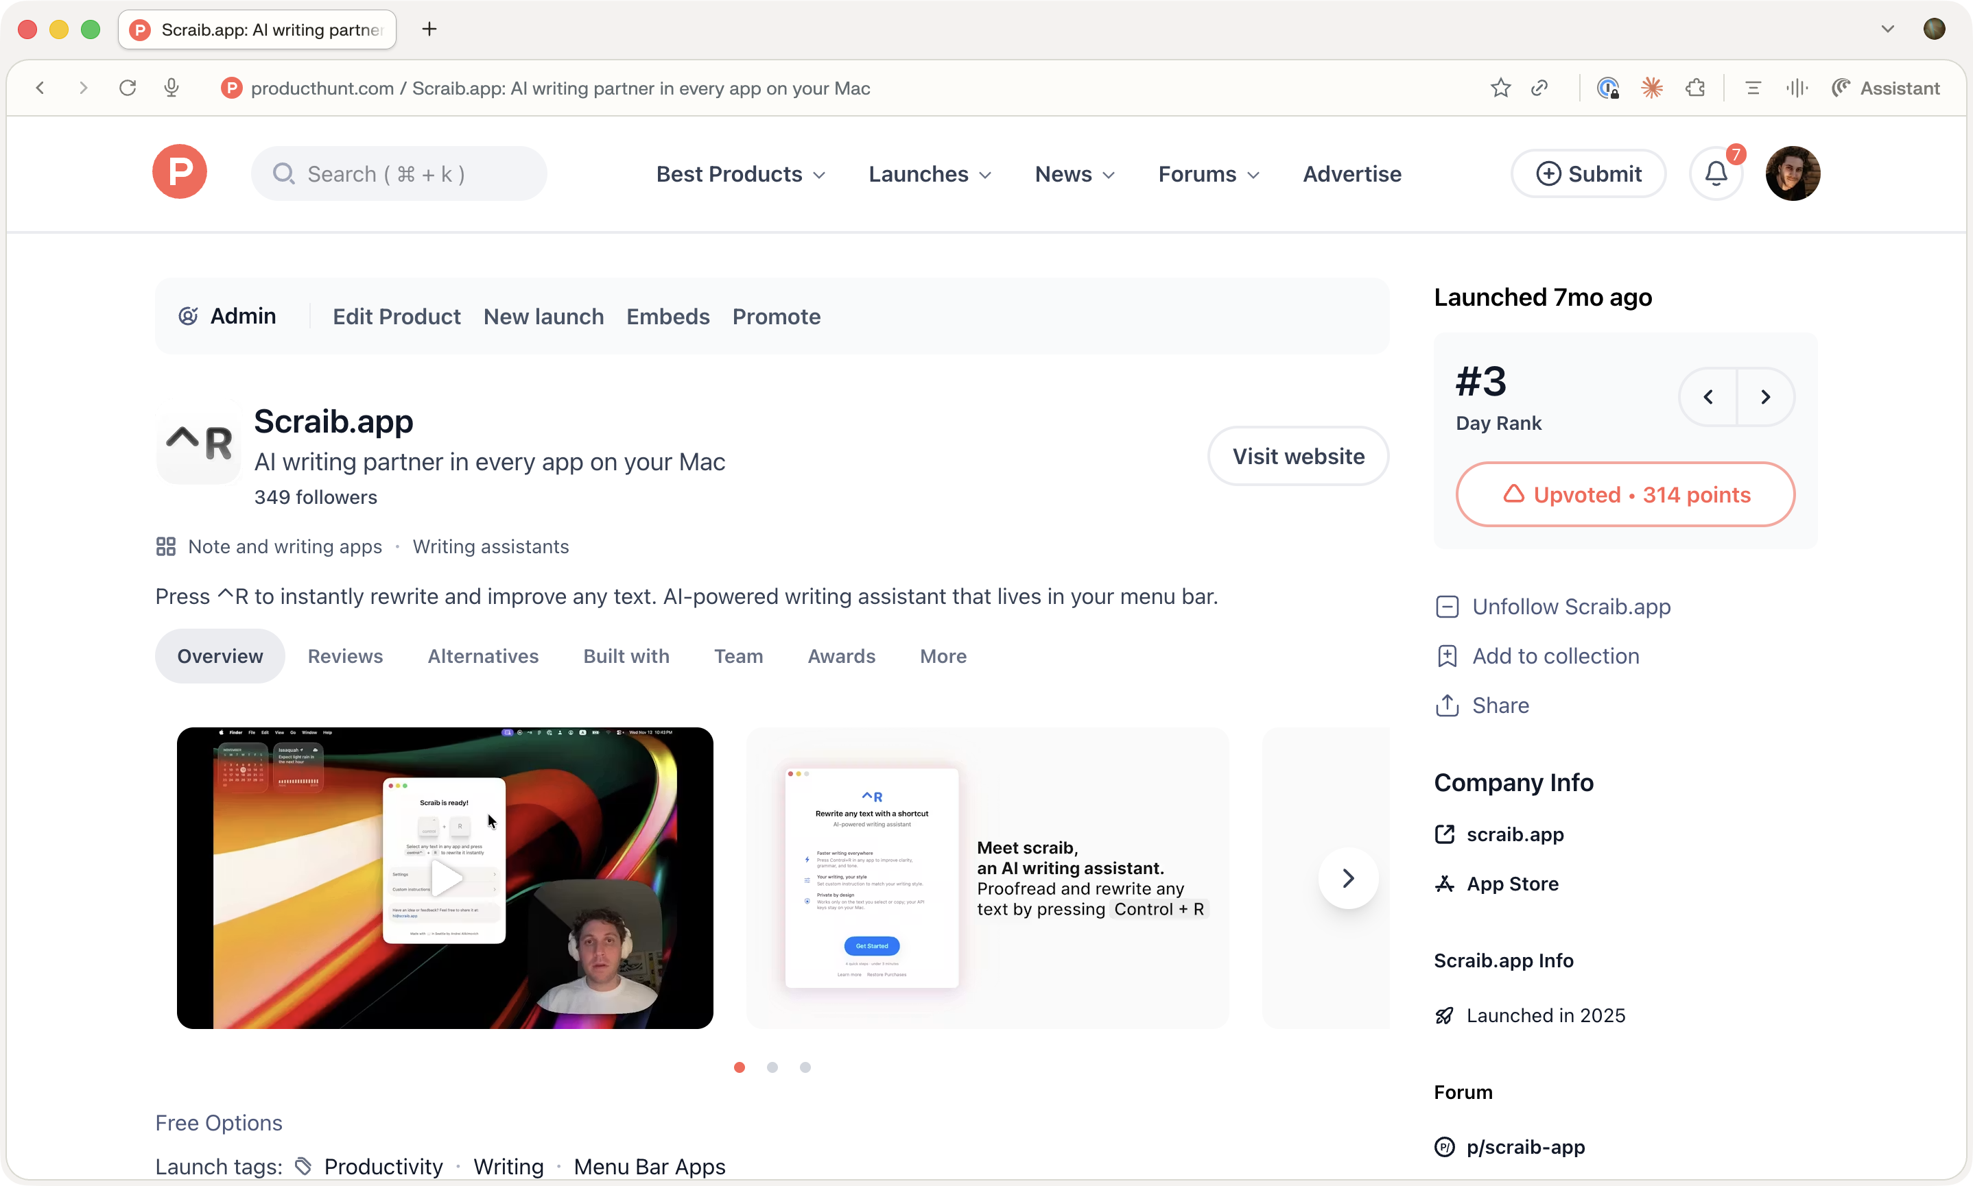1973x1186 pixels.
Task: Go to the previous ranked product
Action: click(1708, 397)
